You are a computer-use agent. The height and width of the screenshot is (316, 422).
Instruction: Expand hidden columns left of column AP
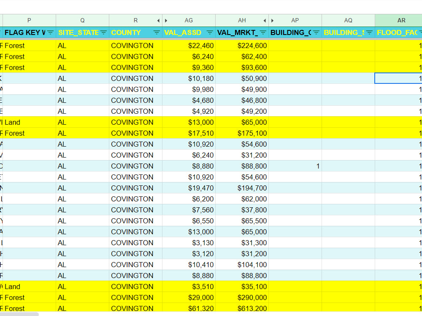point(272,21)
